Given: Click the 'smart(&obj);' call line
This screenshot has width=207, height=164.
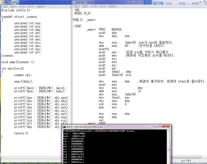Looking at the screenshot, I should 24,81.
